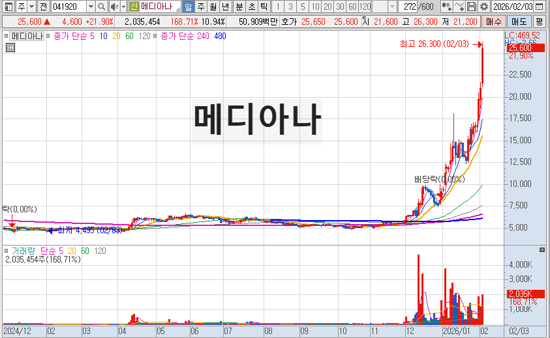Open stock search with magnifier icon
Image resolution: width=550 pixels, height=338 pixels.
(101, 7)
